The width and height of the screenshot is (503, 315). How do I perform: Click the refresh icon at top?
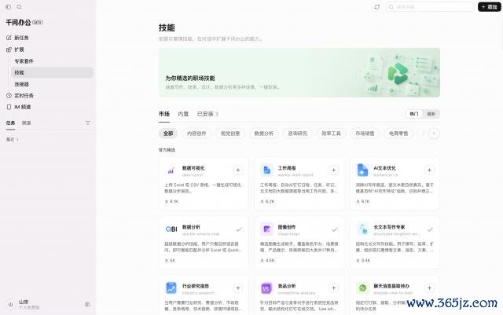377,7
